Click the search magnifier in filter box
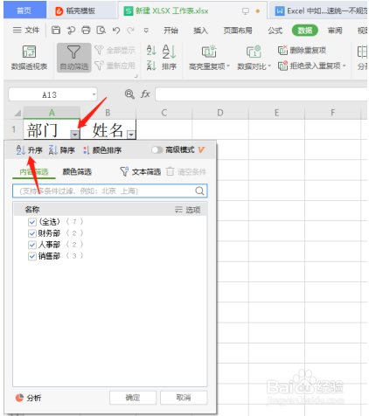Viewport: 369px width, 416px height. coord(199,191)
